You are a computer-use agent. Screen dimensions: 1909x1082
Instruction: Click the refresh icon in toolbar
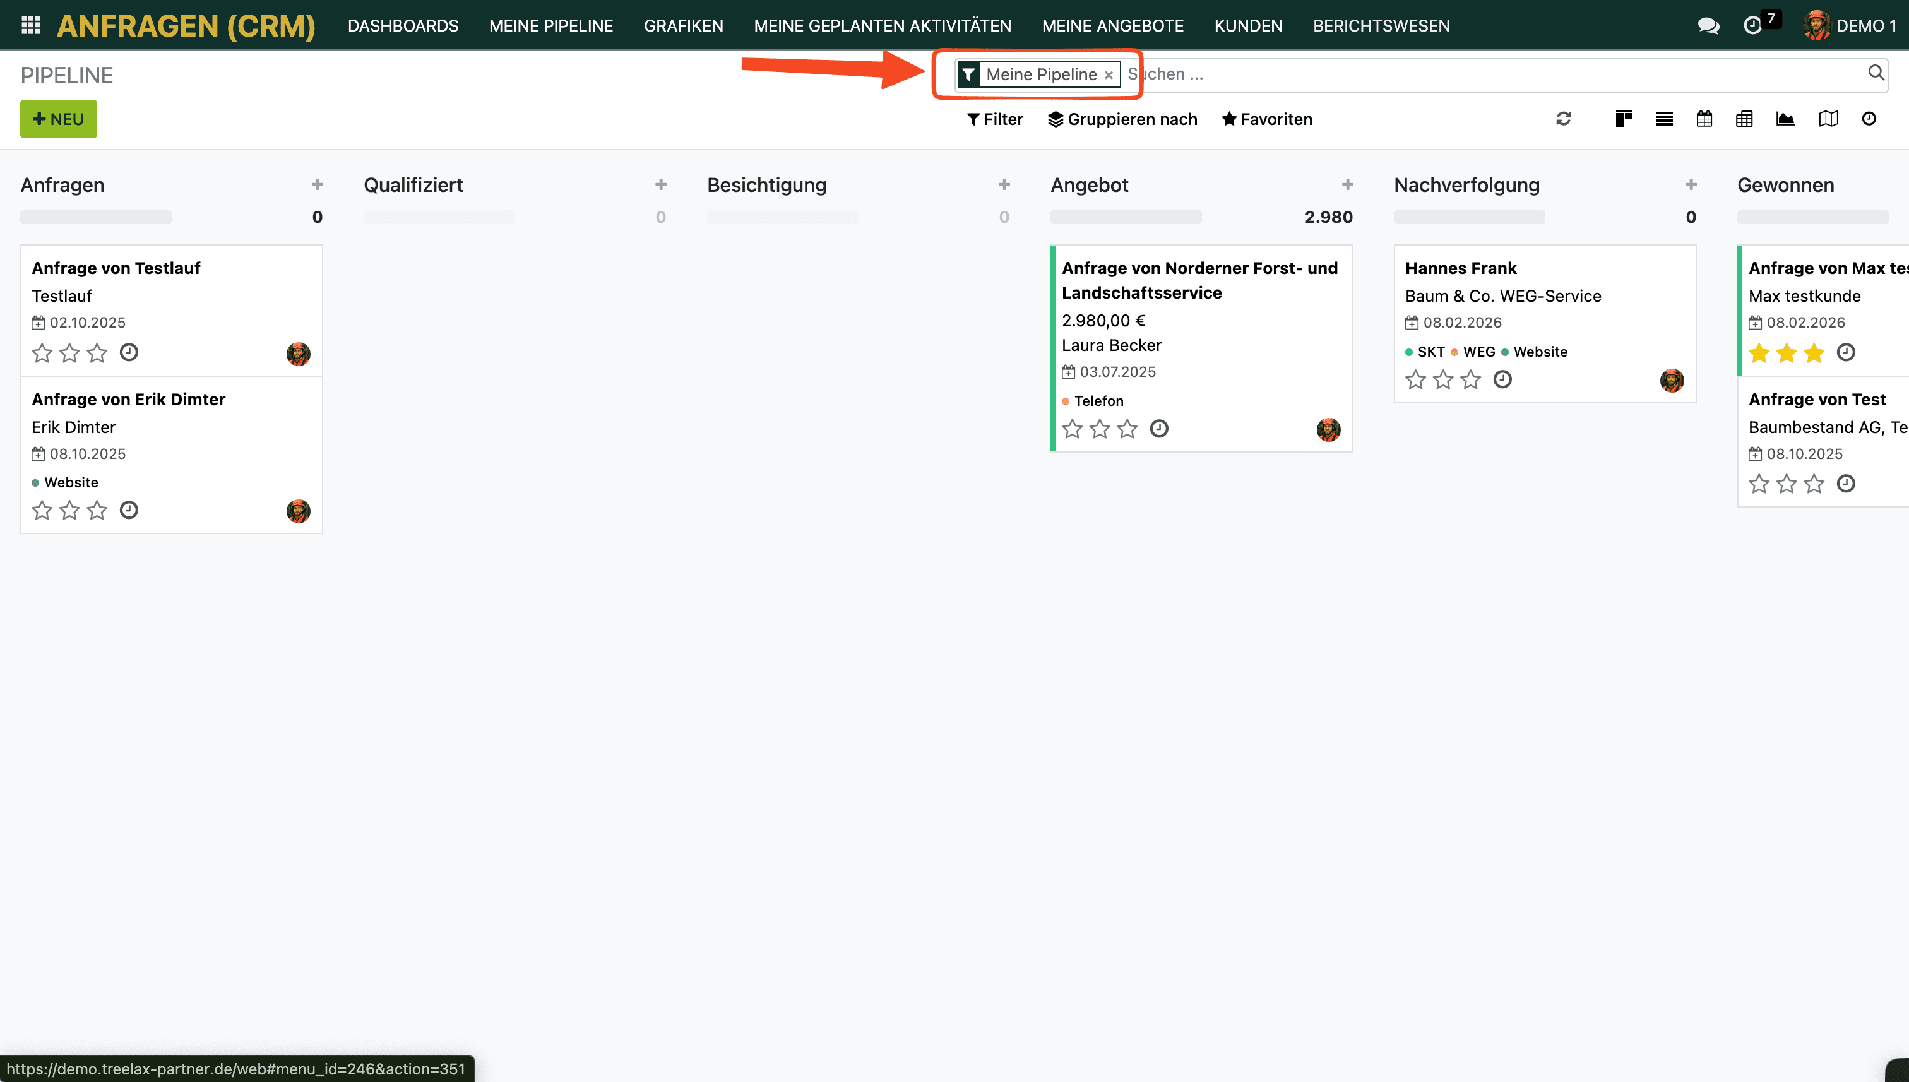pyautogui.click(x=1564, y=119)
